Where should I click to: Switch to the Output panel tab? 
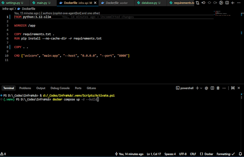click(x=41, y=88)
